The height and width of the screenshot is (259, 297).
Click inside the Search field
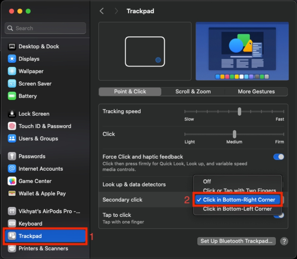tap(45, 28)
